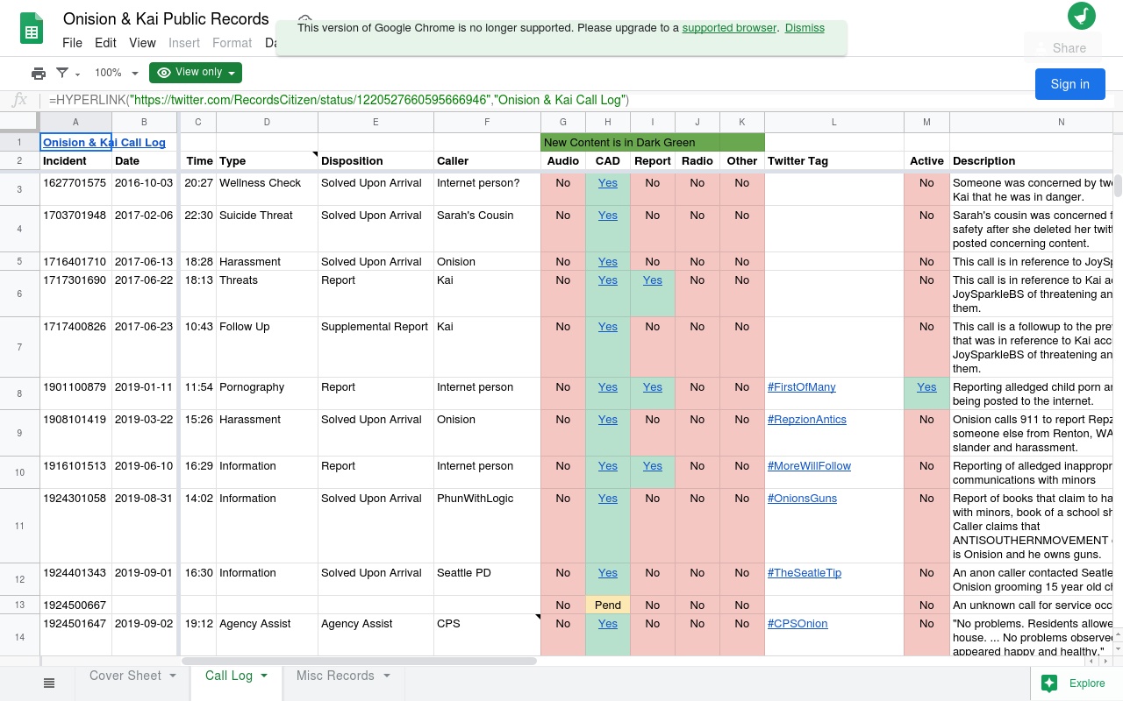Select row 11 header
The image size is (1123, 701).
19,526
